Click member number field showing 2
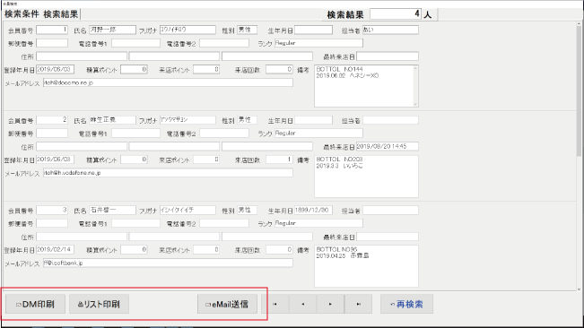Viewport: 584px width, 328px height. coord(52,120)
